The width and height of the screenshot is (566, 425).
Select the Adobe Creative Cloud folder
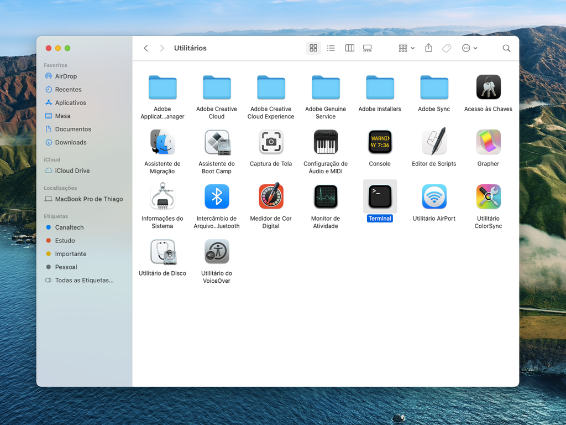point(217,87)
